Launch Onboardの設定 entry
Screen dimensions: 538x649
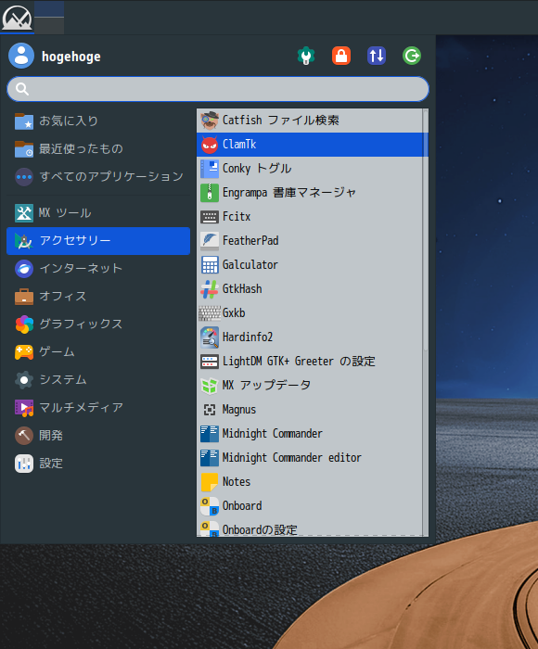click(310, 529)
